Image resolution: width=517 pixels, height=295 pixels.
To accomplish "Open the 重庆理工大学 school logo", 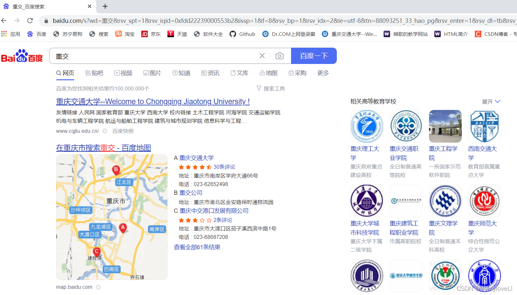I will (x=367, y=126).
